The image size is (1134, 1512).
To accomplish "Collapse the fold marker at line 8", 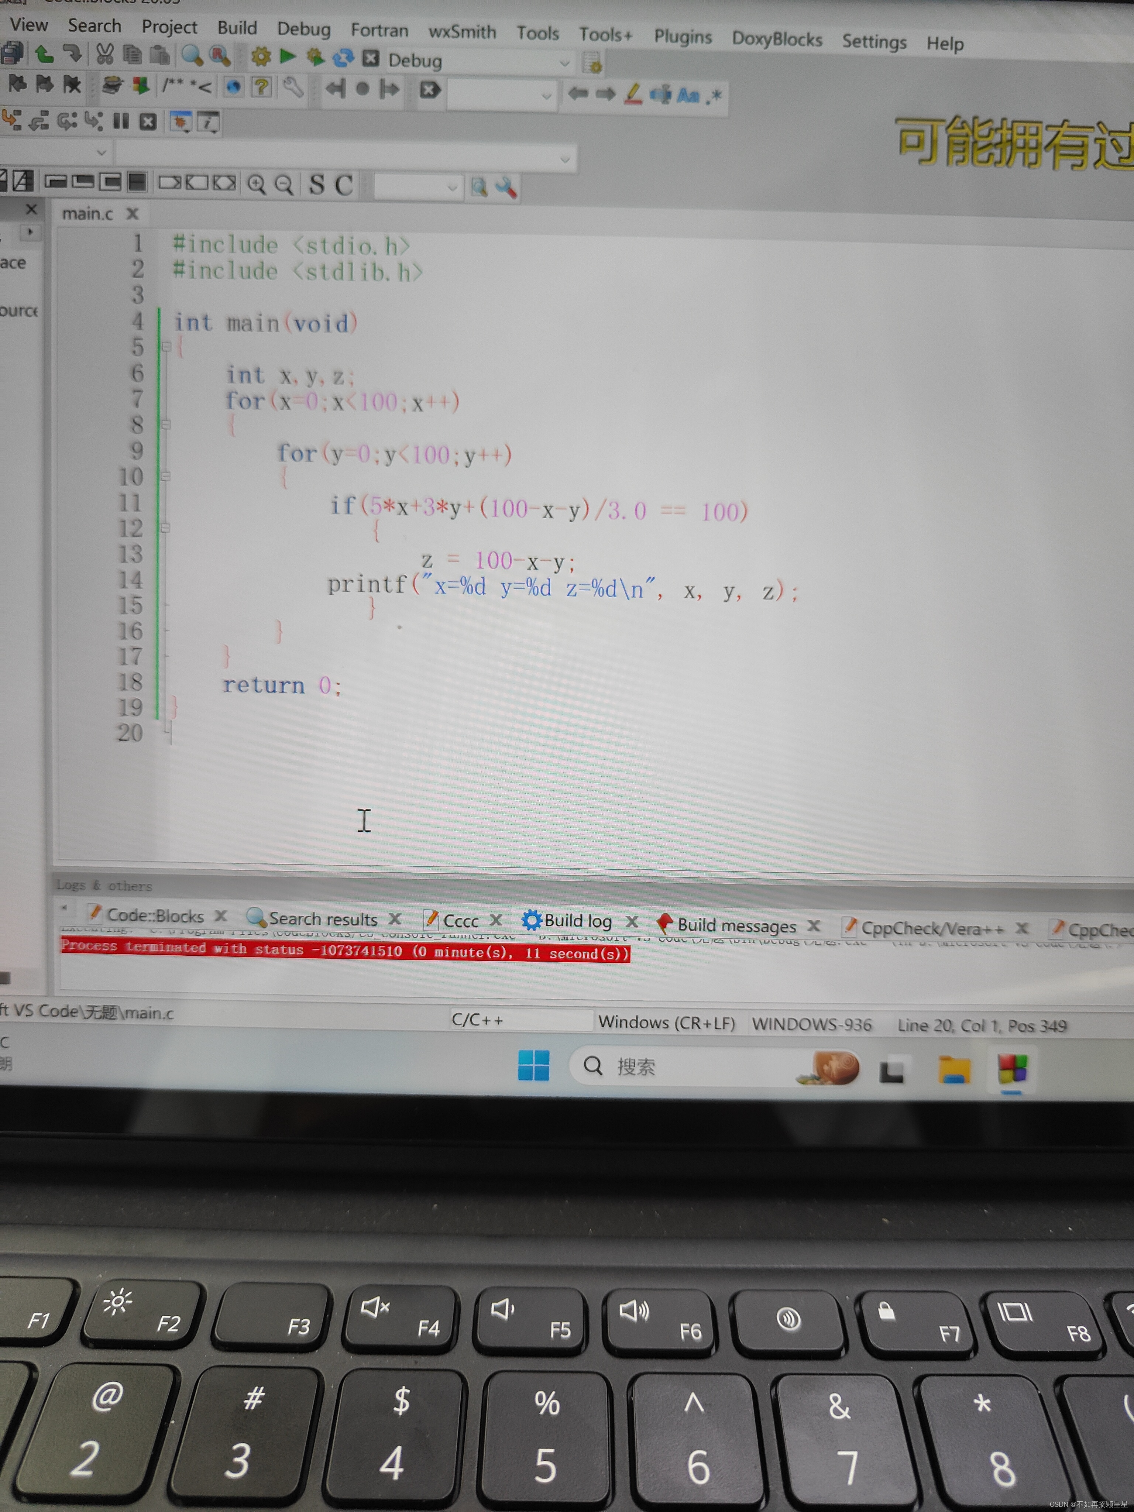I will [166, 425].
